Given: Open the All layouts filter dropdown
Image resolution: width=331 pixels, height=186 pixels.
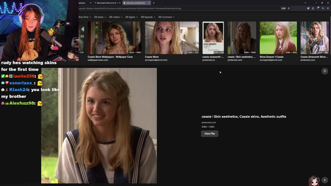Looking at the screenshot, I should pyautogui.click(x=148, y=17).
